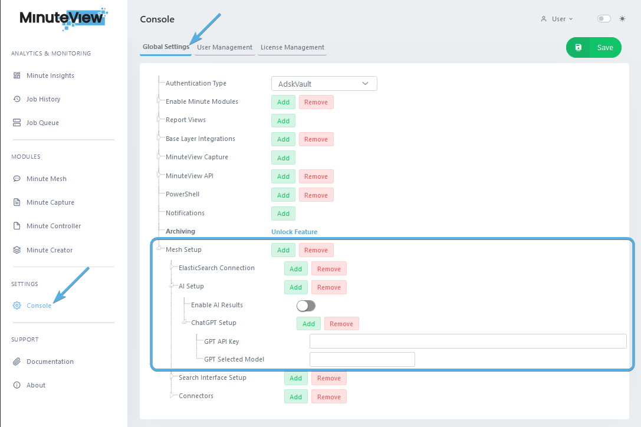Open Minute Mesh chat bubble icon
This screenshot has height=427, width=641.
click(x=17, y=179)
